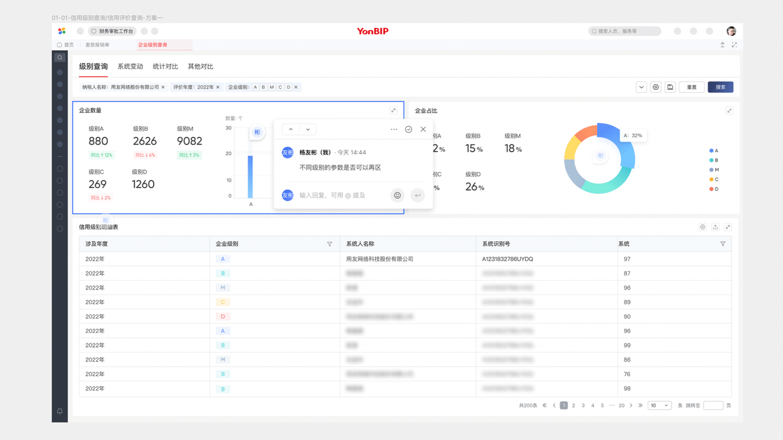783x440 pixels.
Task: Click export icon above the credit detail table
Action: [x=715, y=227]
